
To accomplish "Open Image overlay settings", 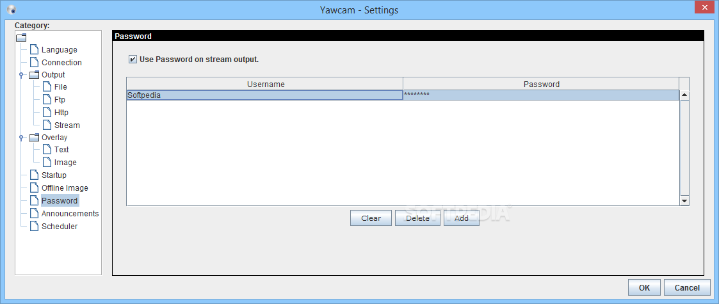I will 65,163.
